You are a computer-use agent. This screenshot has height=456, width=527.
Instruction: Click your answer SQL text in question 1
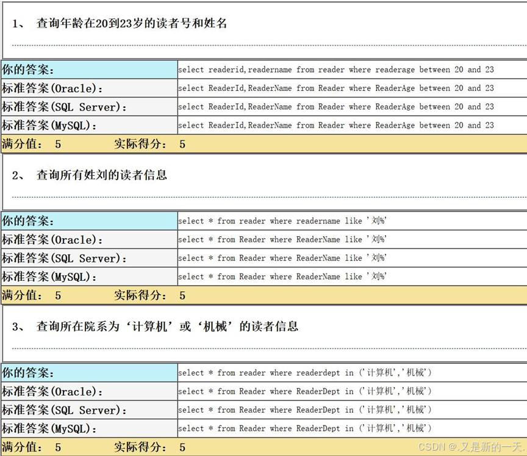click(x=335, y=70)
